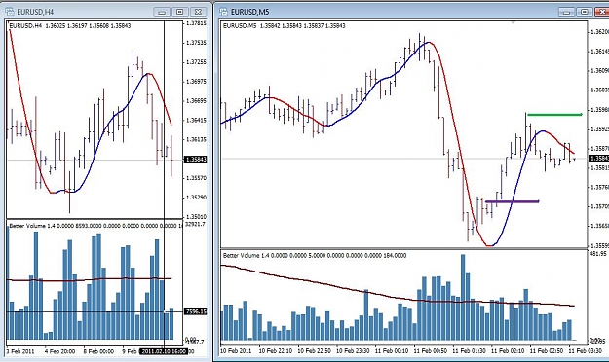Screen dimensions: 609x362
Task: Click price level 1.36415 on H4 scale
Action: coord(196,121)
